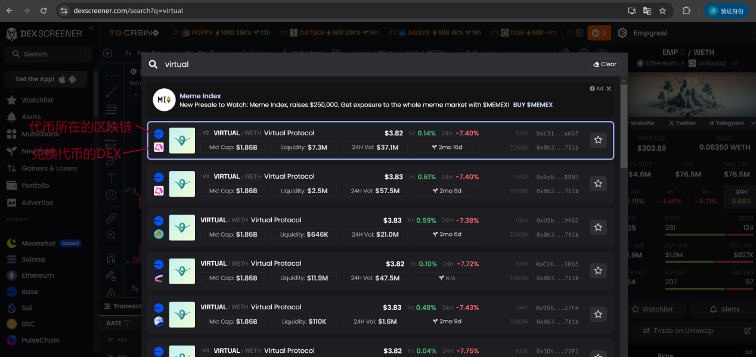
Task: Open trending #1 POPPY in ticker
Action: (222, 33)
